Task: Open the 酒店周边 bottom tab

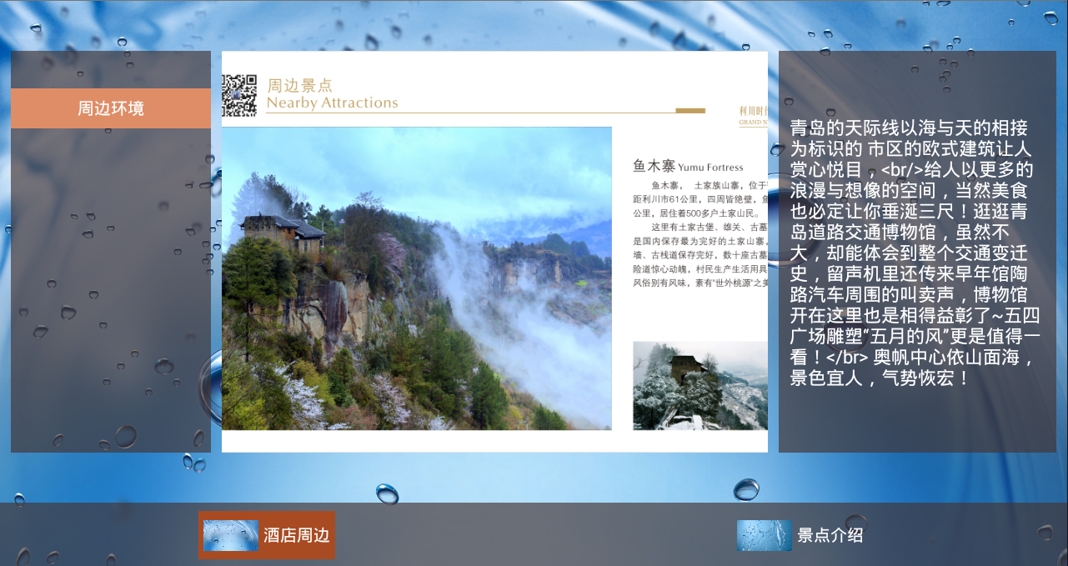Action: pos(296,535)
